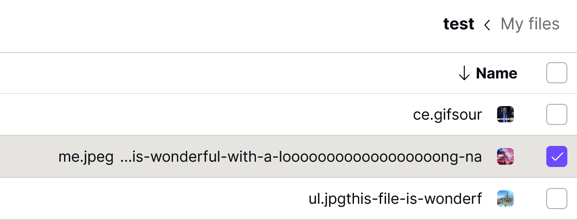Uncheck the selected wonderful-long-name jpeg file

tap(556, 156)
